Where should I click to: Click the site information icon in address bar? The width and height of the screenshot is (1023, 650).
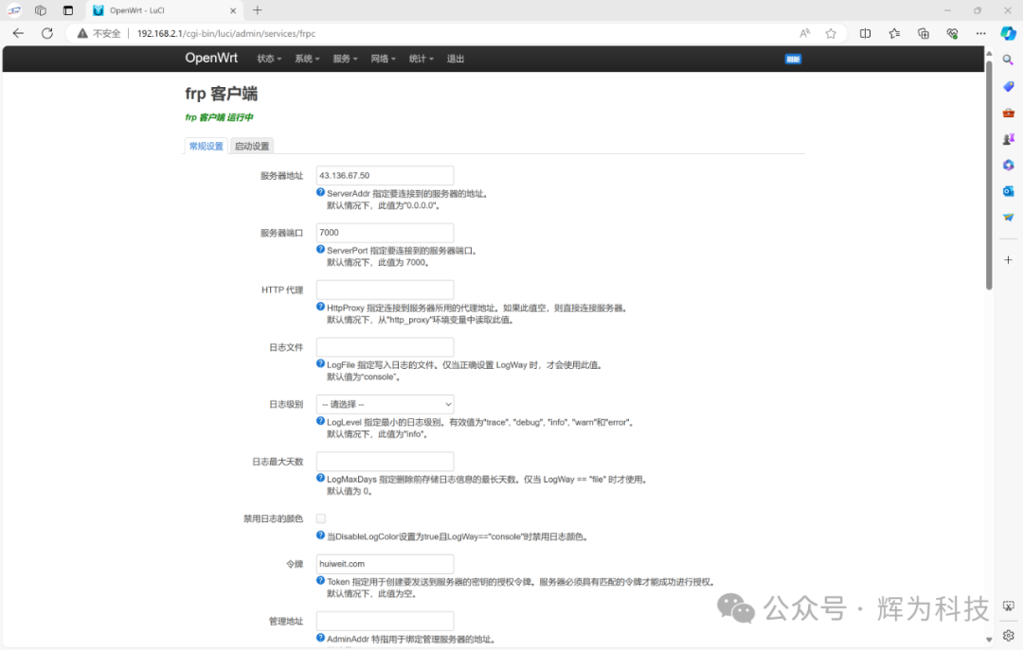pyautogui.click(x=81, y=33)
